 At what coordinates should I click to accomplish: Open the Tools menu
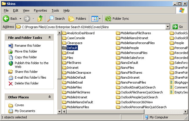click(55, 10)
